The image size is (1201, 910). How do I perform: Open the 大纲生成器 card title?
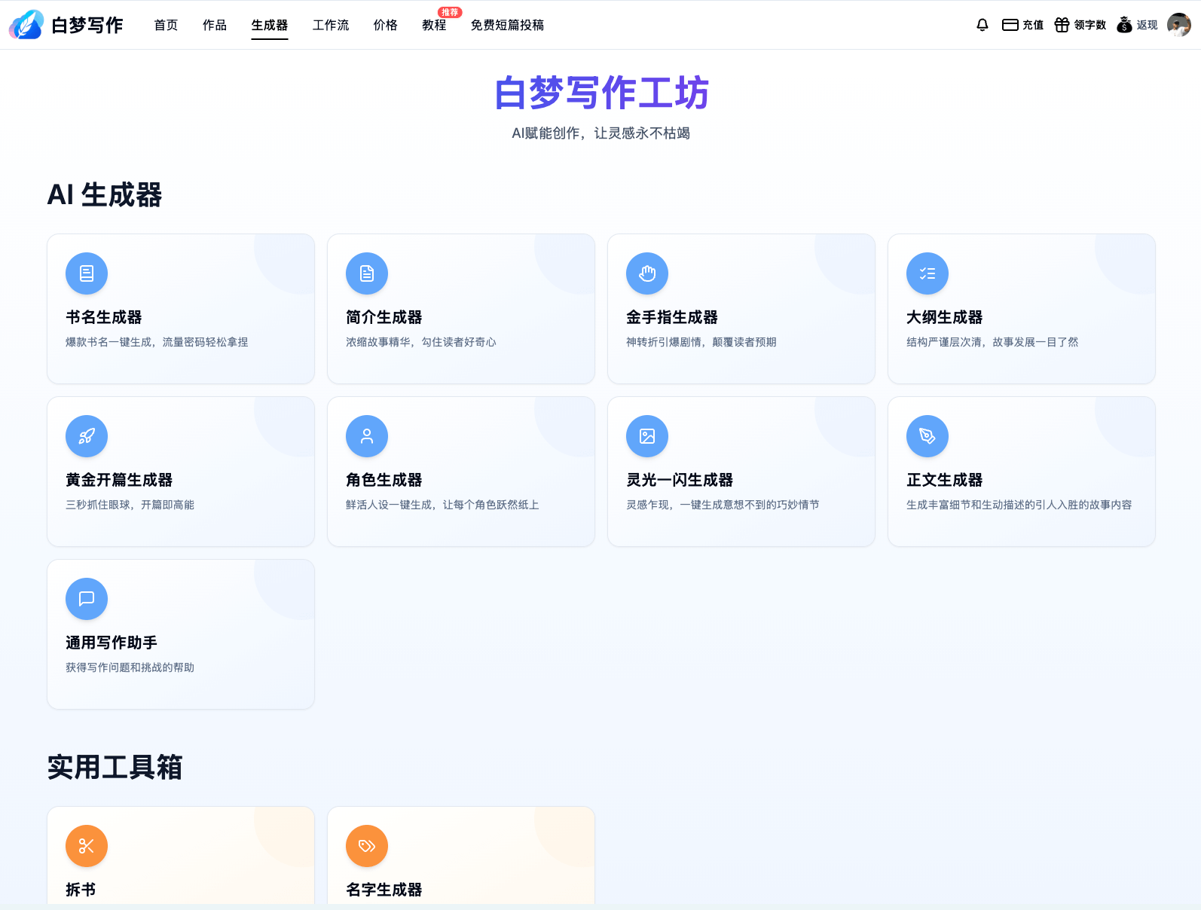(x=945, y=317)
